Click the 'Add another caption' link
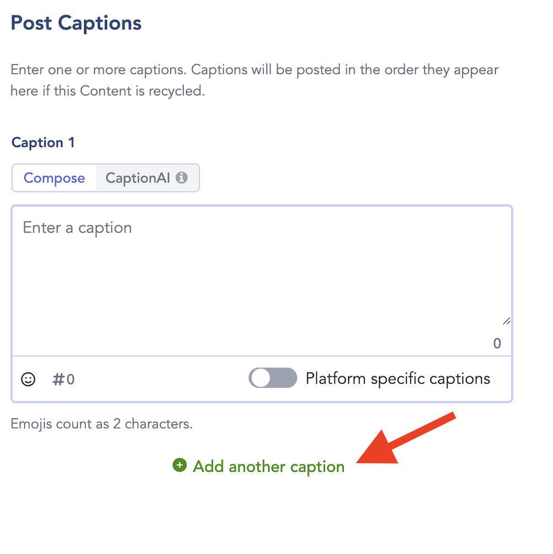The width and height of the screenshot is (553, 554). pos(269,467)
